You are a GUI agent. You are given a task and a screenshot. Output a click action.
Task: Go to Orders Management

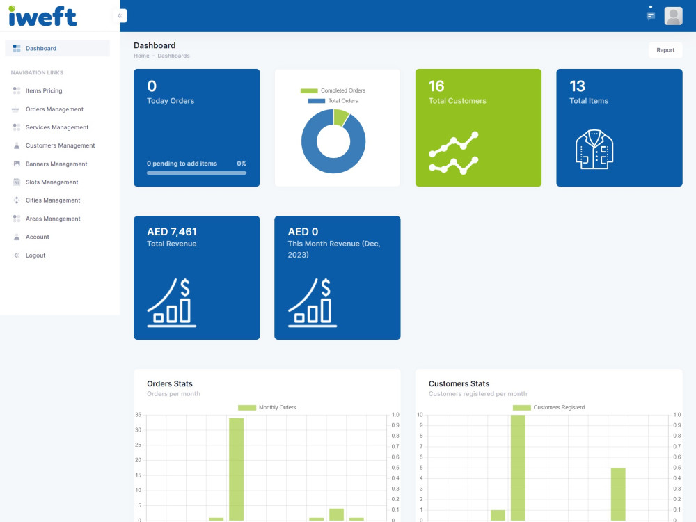pyautogui.click(x=54, y=109)
